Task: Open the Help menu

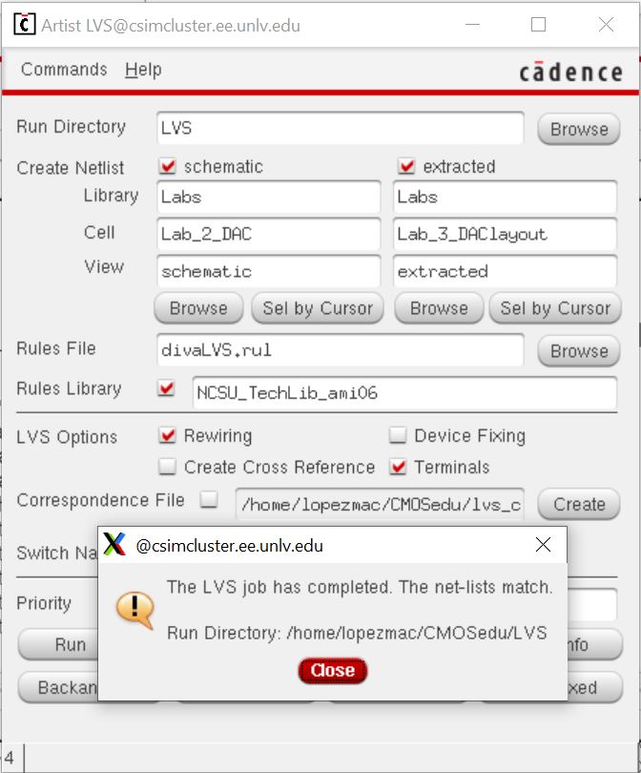Action: click(x=143, y=70)
